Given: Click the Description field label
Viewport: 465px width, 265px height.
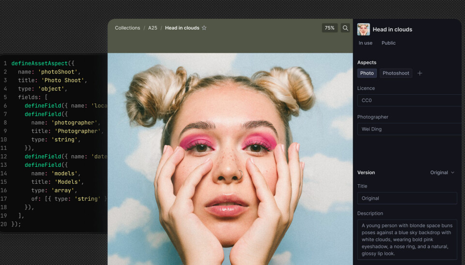Looking at the screenshot, I should pyautogui.click(x=370, y=213).
